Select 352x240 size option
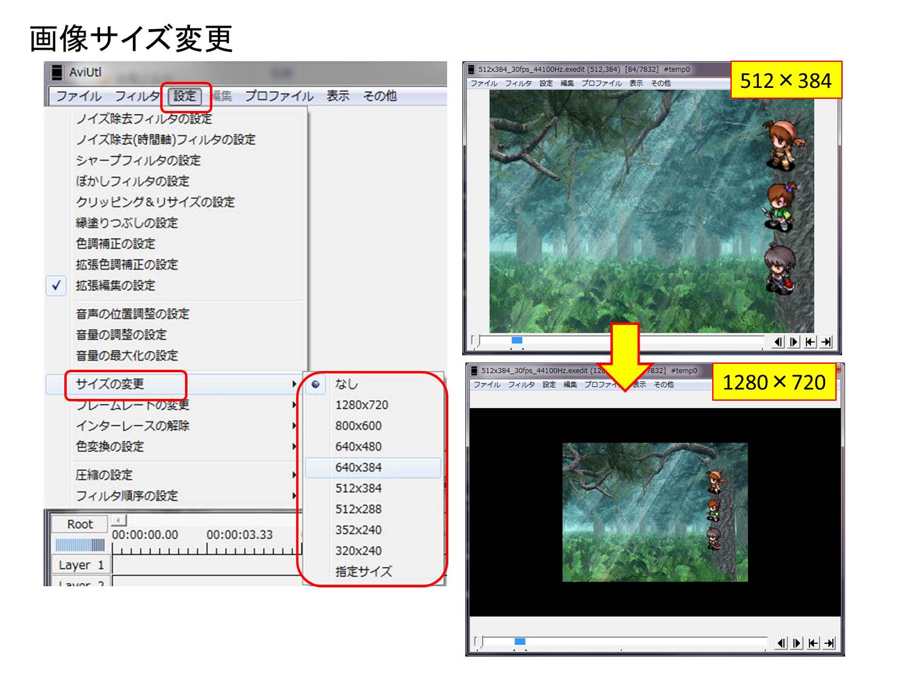Image resolution: width=910 pixels, height=682 pixels. (358, 530)
